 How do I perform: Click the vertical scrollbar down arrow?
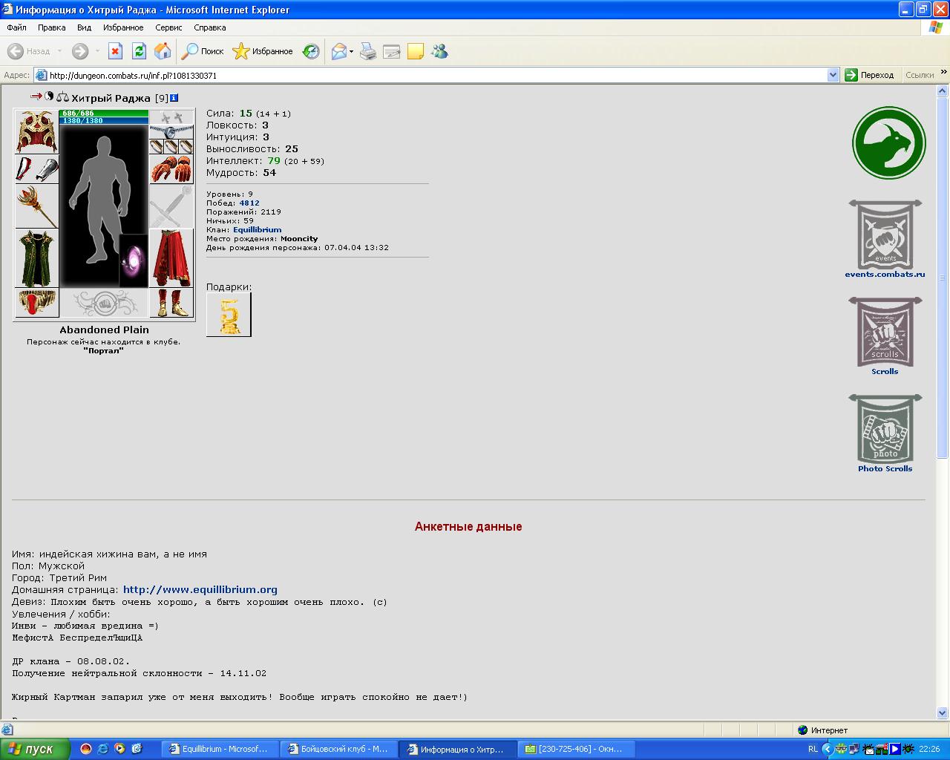pos(943,712)
